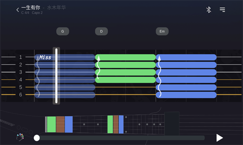Click the green D chord strum block

[126, 68]
